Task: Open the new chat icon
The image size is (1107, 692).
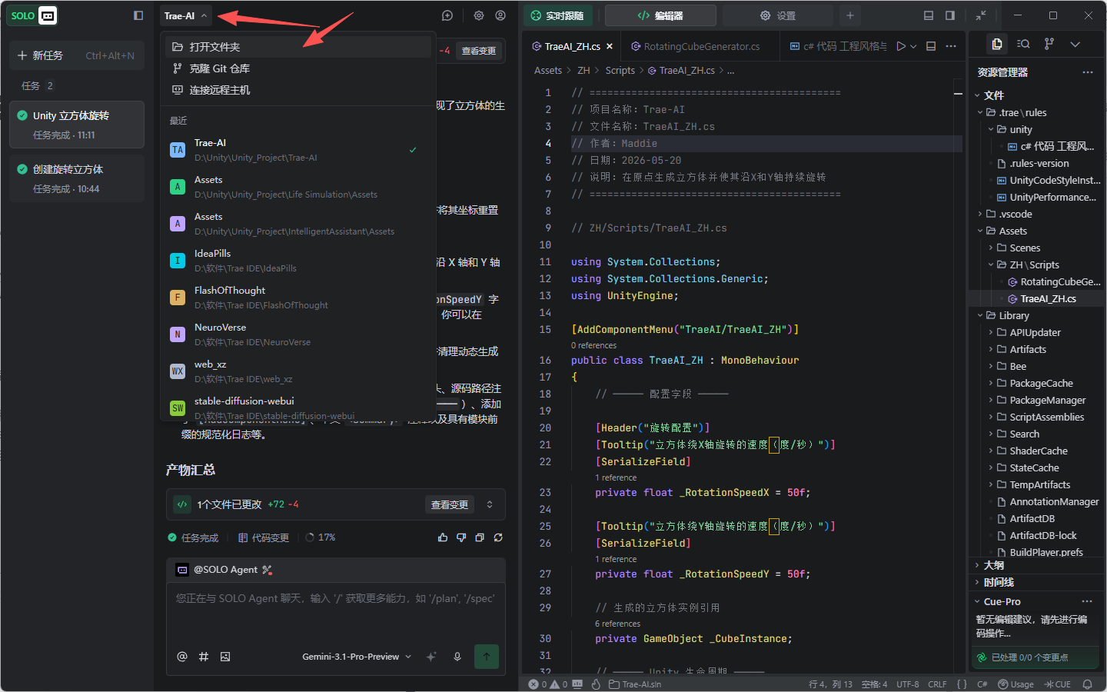Action: click(x=447, y=15)
